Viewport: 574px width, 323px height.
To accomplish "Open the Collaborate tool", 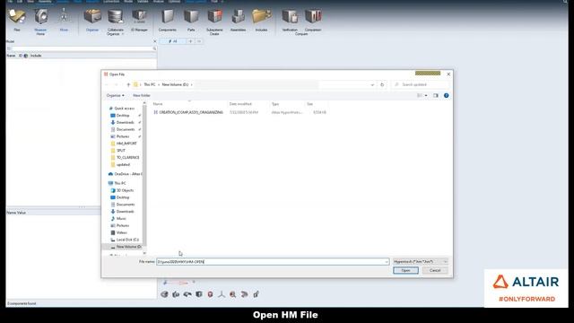I will [x=116, y=17].
